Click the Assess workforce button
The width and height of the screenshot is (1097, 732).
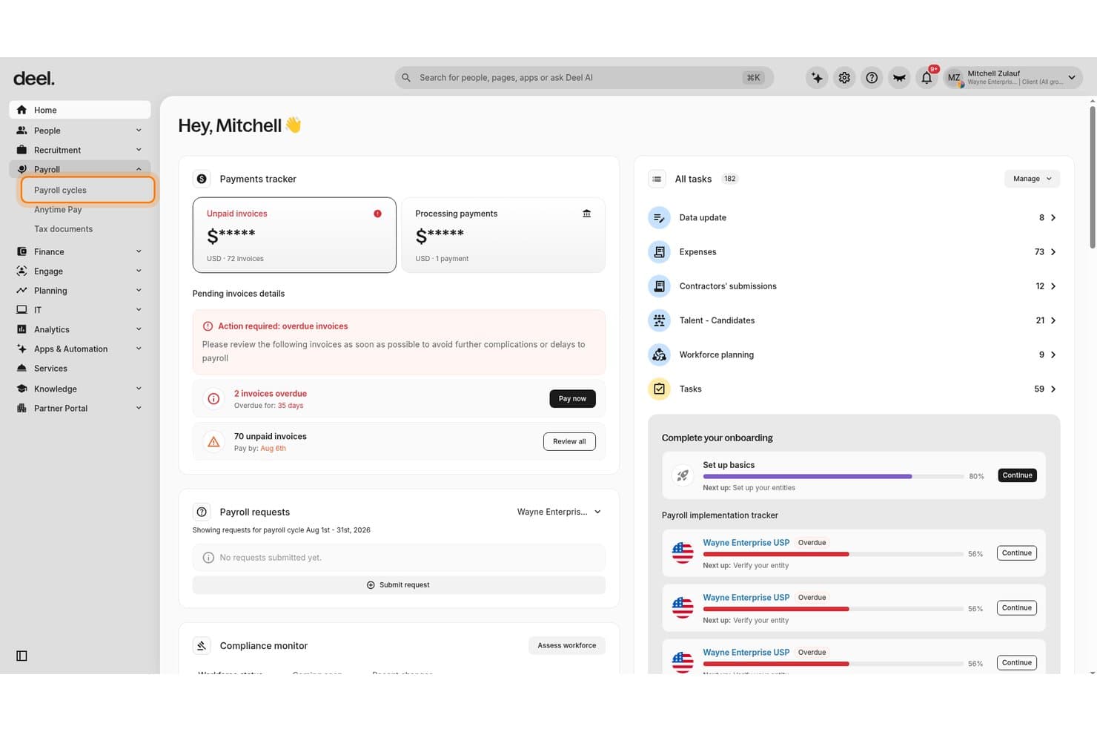point(567,646)
